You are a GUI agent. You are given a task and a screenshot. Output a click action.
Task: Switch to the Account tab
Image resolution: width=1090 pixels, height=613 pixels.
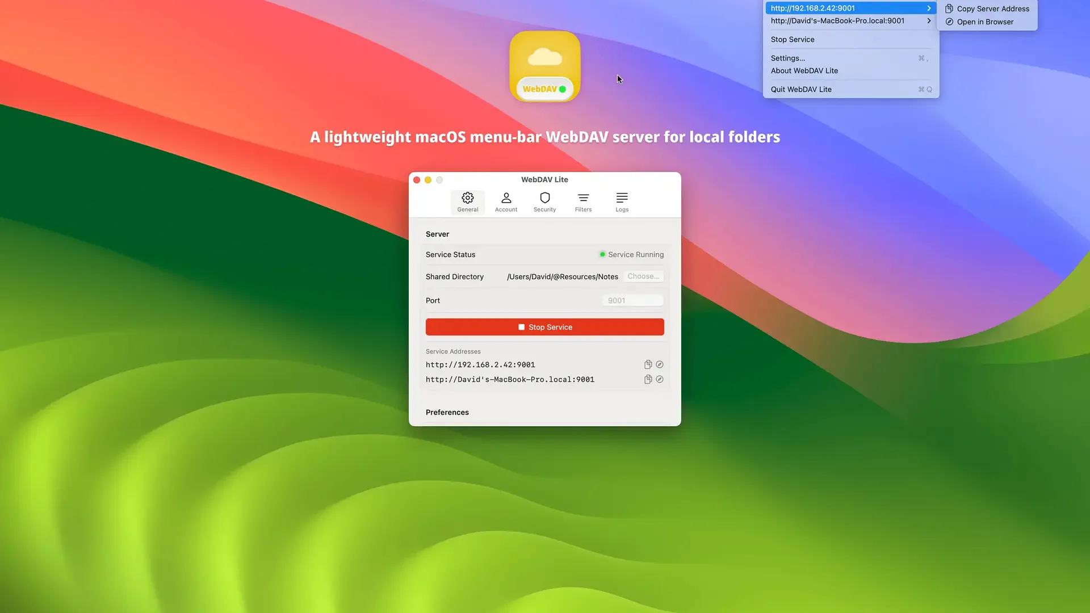pyautogui.click(x=506, y=202)
